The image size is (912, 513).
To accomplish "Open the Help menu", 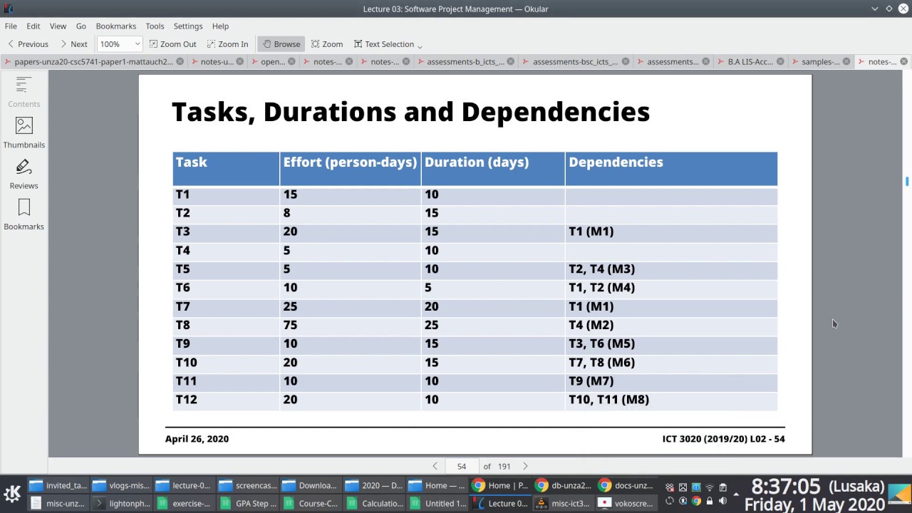I will [220, 26].
